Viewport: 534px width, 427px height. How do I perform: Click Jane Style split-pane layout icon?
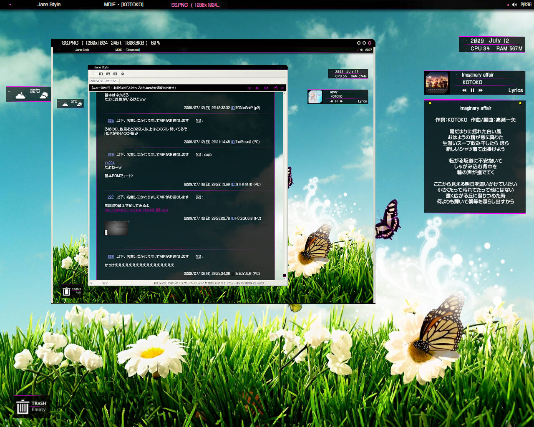(115, 74)
